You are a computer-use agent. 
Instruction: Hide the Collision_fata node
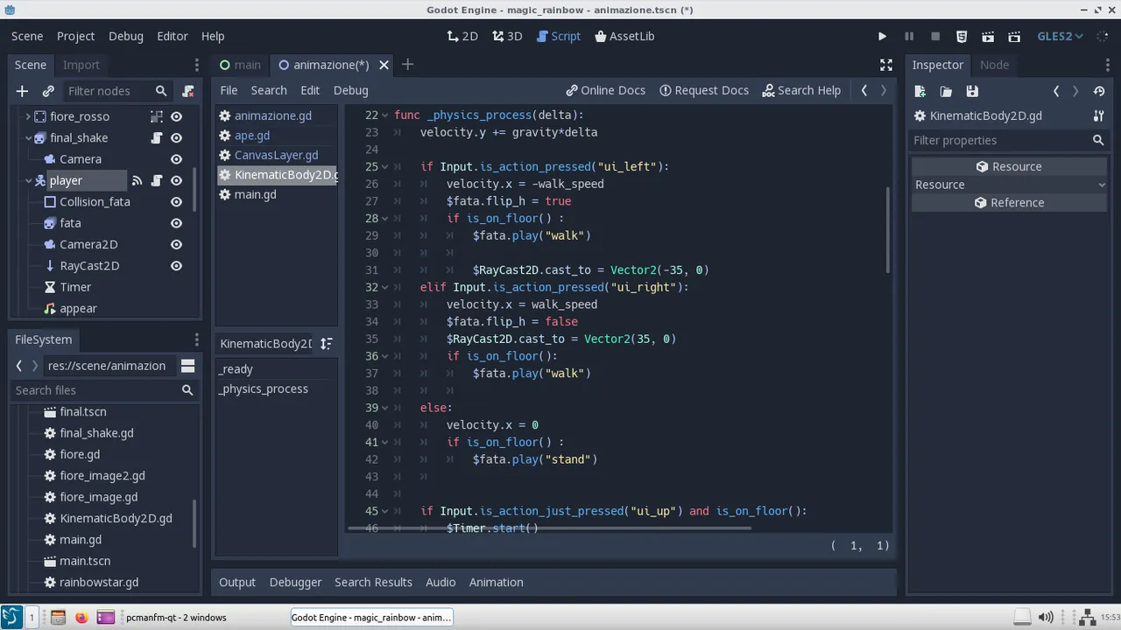[x=176, y=202]
